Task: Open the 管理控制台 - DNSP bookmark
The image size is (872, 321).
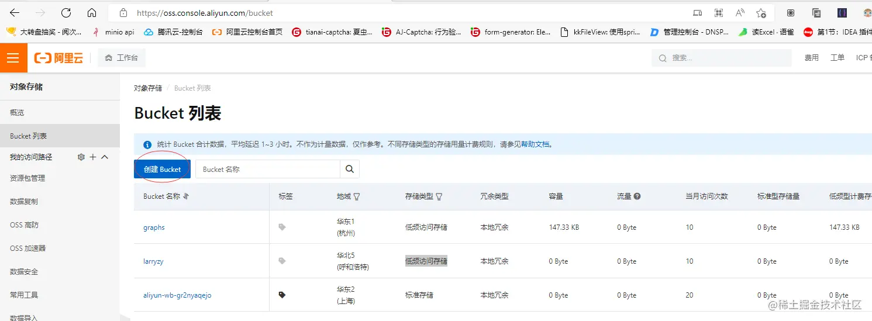Action: click(x=689, y=32)
